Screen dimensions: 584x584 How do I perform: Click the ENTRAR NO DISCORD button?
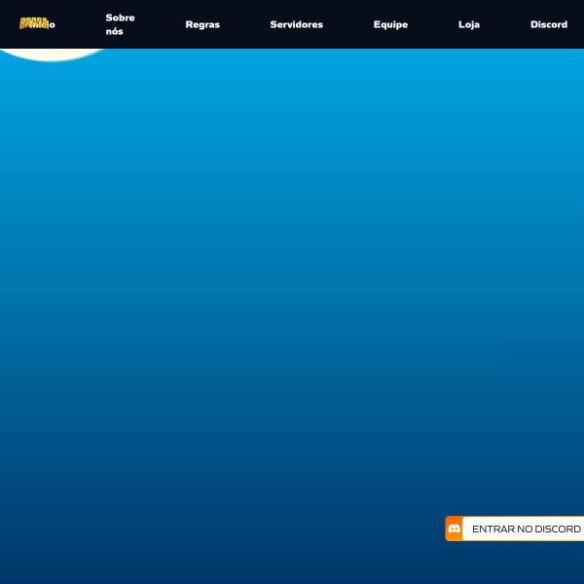[x=515, y=529]
